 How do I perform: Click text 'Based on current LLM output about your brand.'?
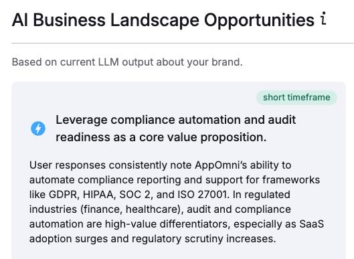[x=127, y=62]
